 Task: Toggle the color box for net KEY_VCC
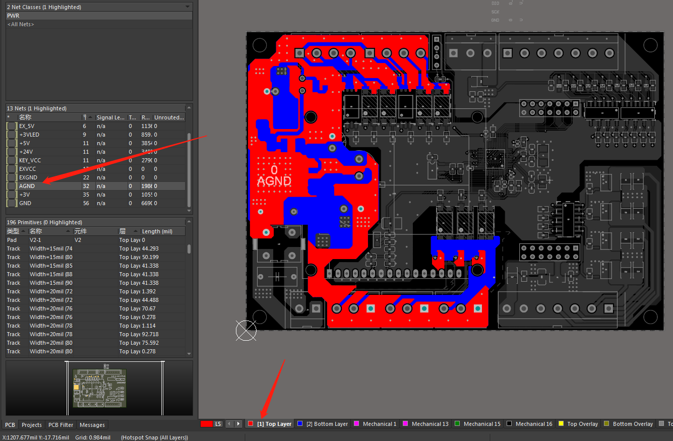[12, 160]
